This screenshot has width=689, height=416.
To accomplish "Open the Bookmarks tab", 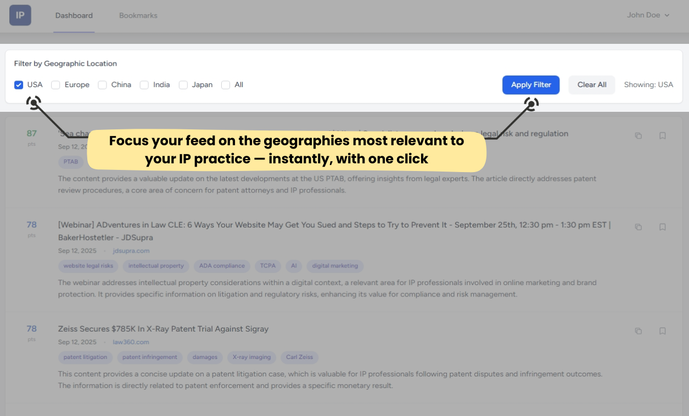I will point(138,15).
